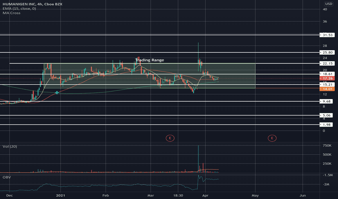Click the 2021 date label on time axis
This screenshot has height=199, width=338.
[60, 195]
